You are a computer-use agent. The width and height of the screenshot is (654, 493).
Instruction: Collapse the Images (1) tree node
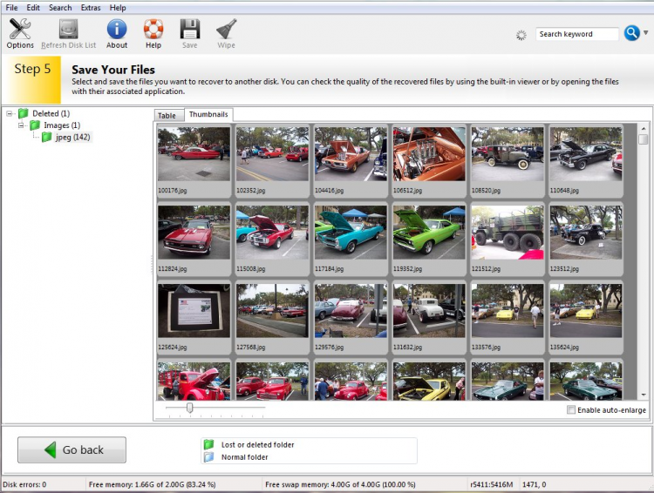(22, 125)
